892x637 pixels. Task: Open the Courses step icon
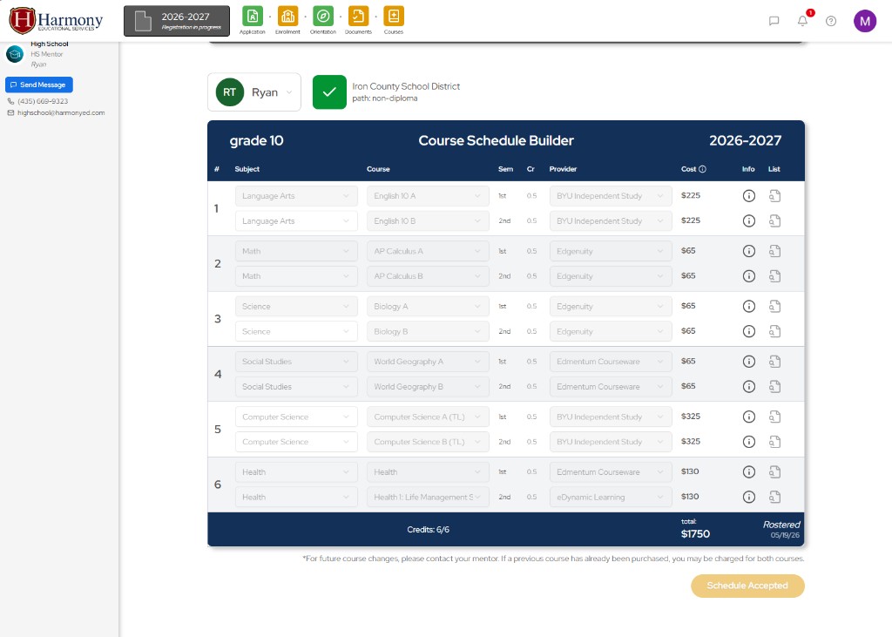[x=394, y=17]
